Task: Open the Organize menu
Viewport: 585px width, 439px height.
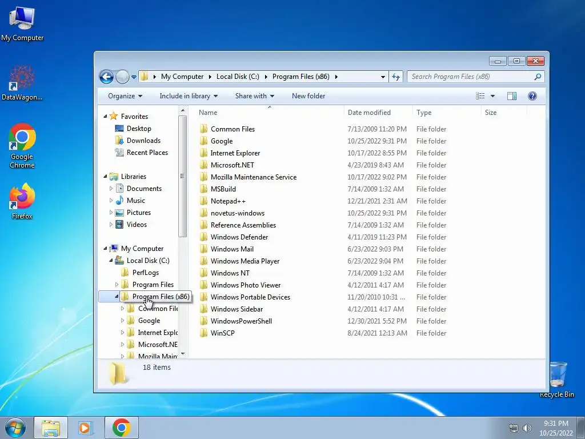Action: 125,96
